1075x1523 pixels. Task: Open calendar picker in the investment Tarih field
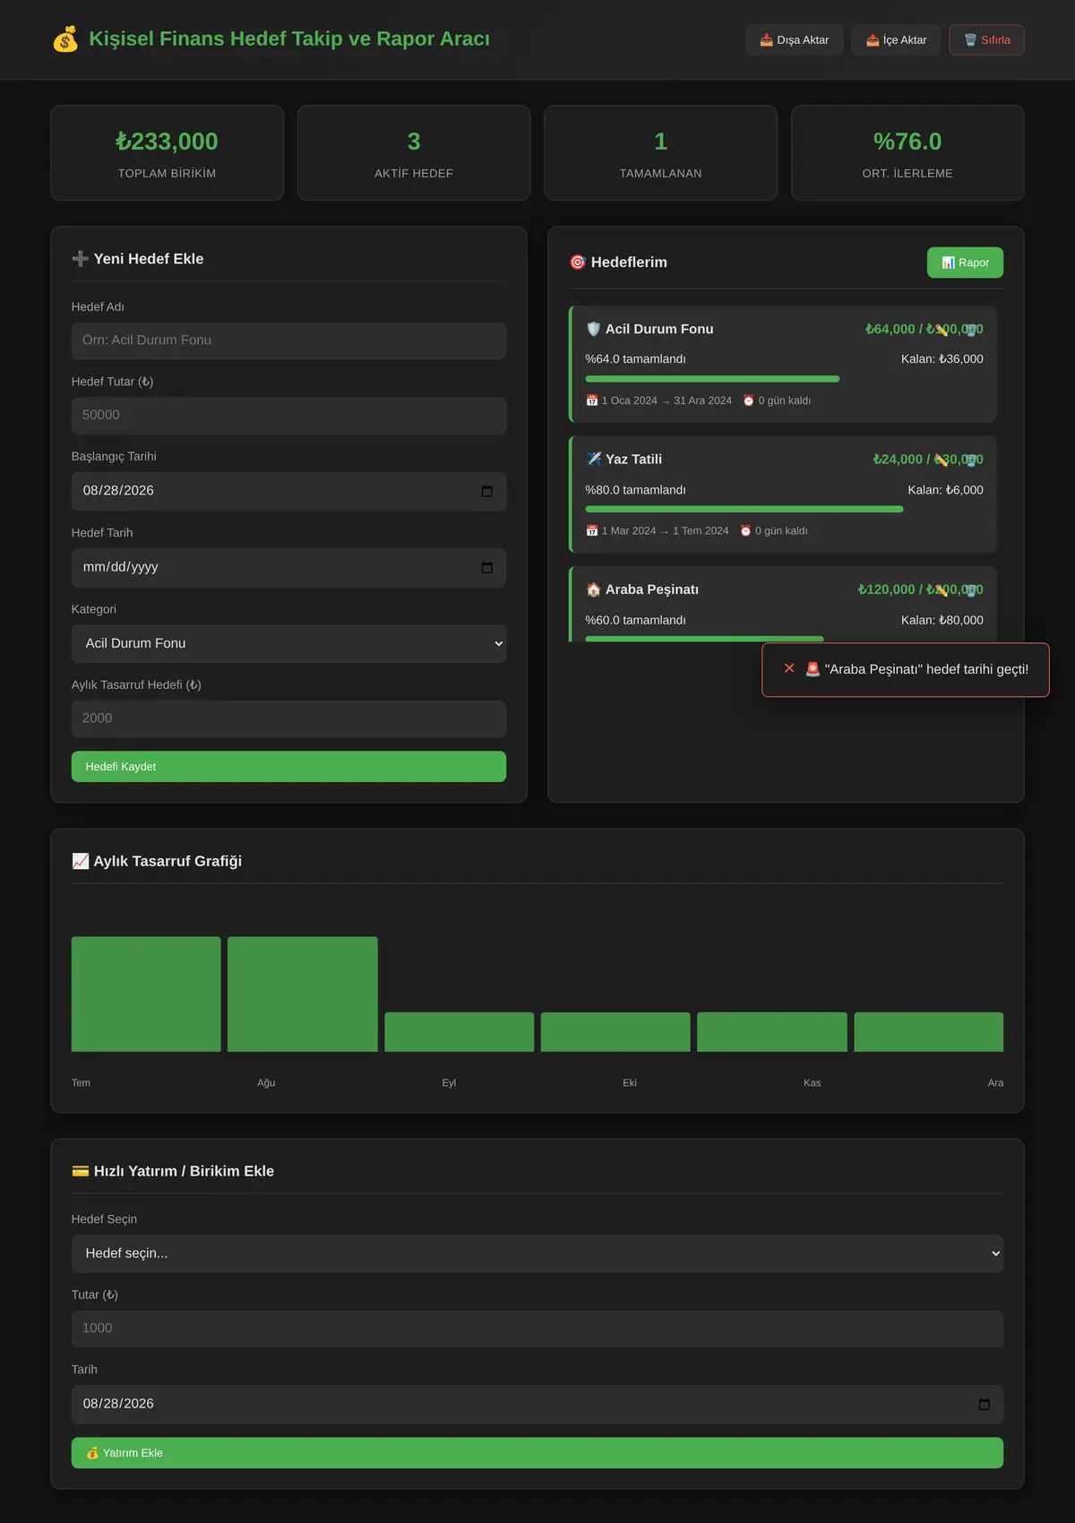click(985, 1404)
